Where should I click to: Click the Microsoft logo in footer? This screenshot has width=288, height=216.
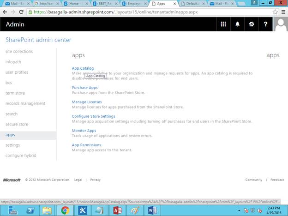tap(12, 180)
